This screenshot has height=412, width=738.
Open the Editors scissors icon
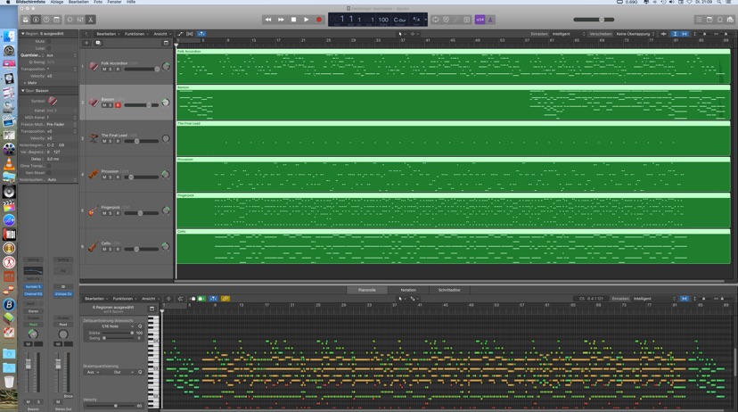(x=90, y=20)
